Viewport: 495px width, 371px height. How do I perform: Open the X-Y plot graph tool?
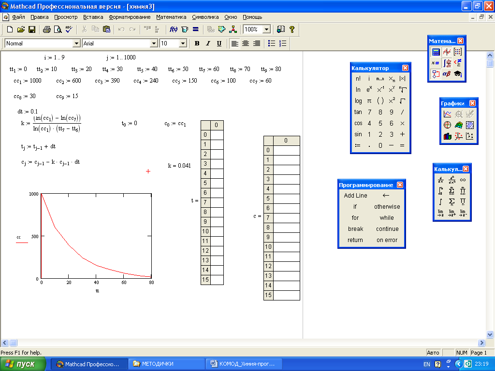pyautogui.click(x=448, y=114)
